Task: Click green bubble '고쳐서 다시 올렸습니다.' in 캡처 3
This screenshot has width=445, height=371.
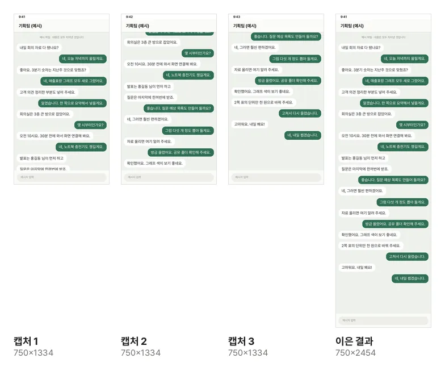Action: [300, 114]
